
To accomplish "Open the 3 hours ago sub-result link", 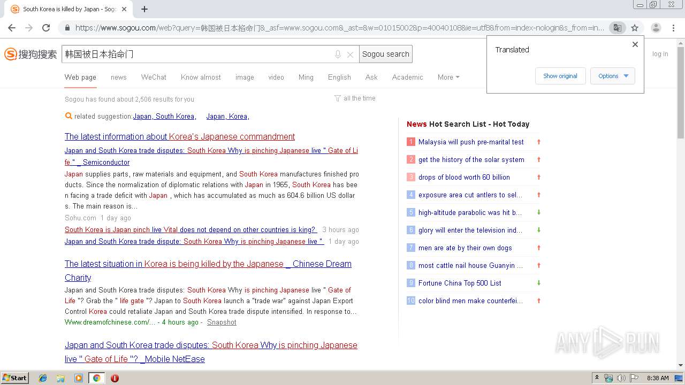I will coord(191,229).
